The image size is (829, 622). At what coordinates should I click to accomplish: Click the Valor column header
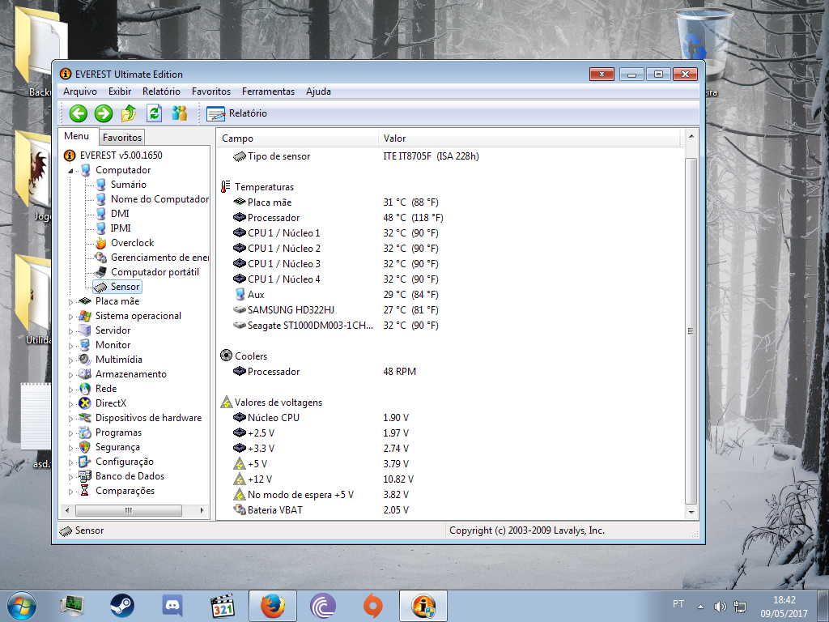[x=530, y=138]
